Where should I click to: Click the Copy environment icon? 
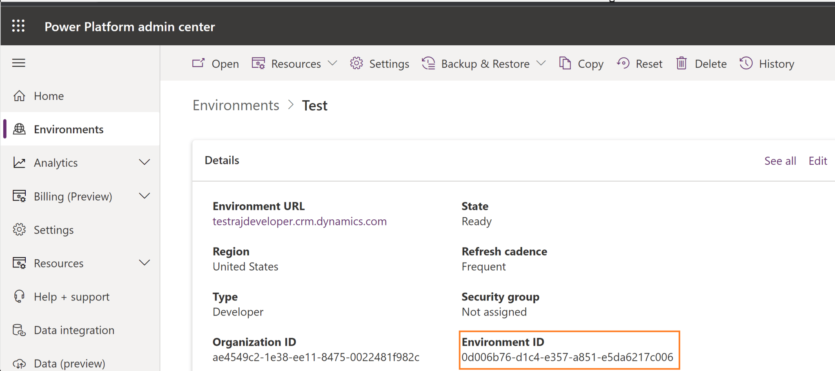[x=566, y=63]
